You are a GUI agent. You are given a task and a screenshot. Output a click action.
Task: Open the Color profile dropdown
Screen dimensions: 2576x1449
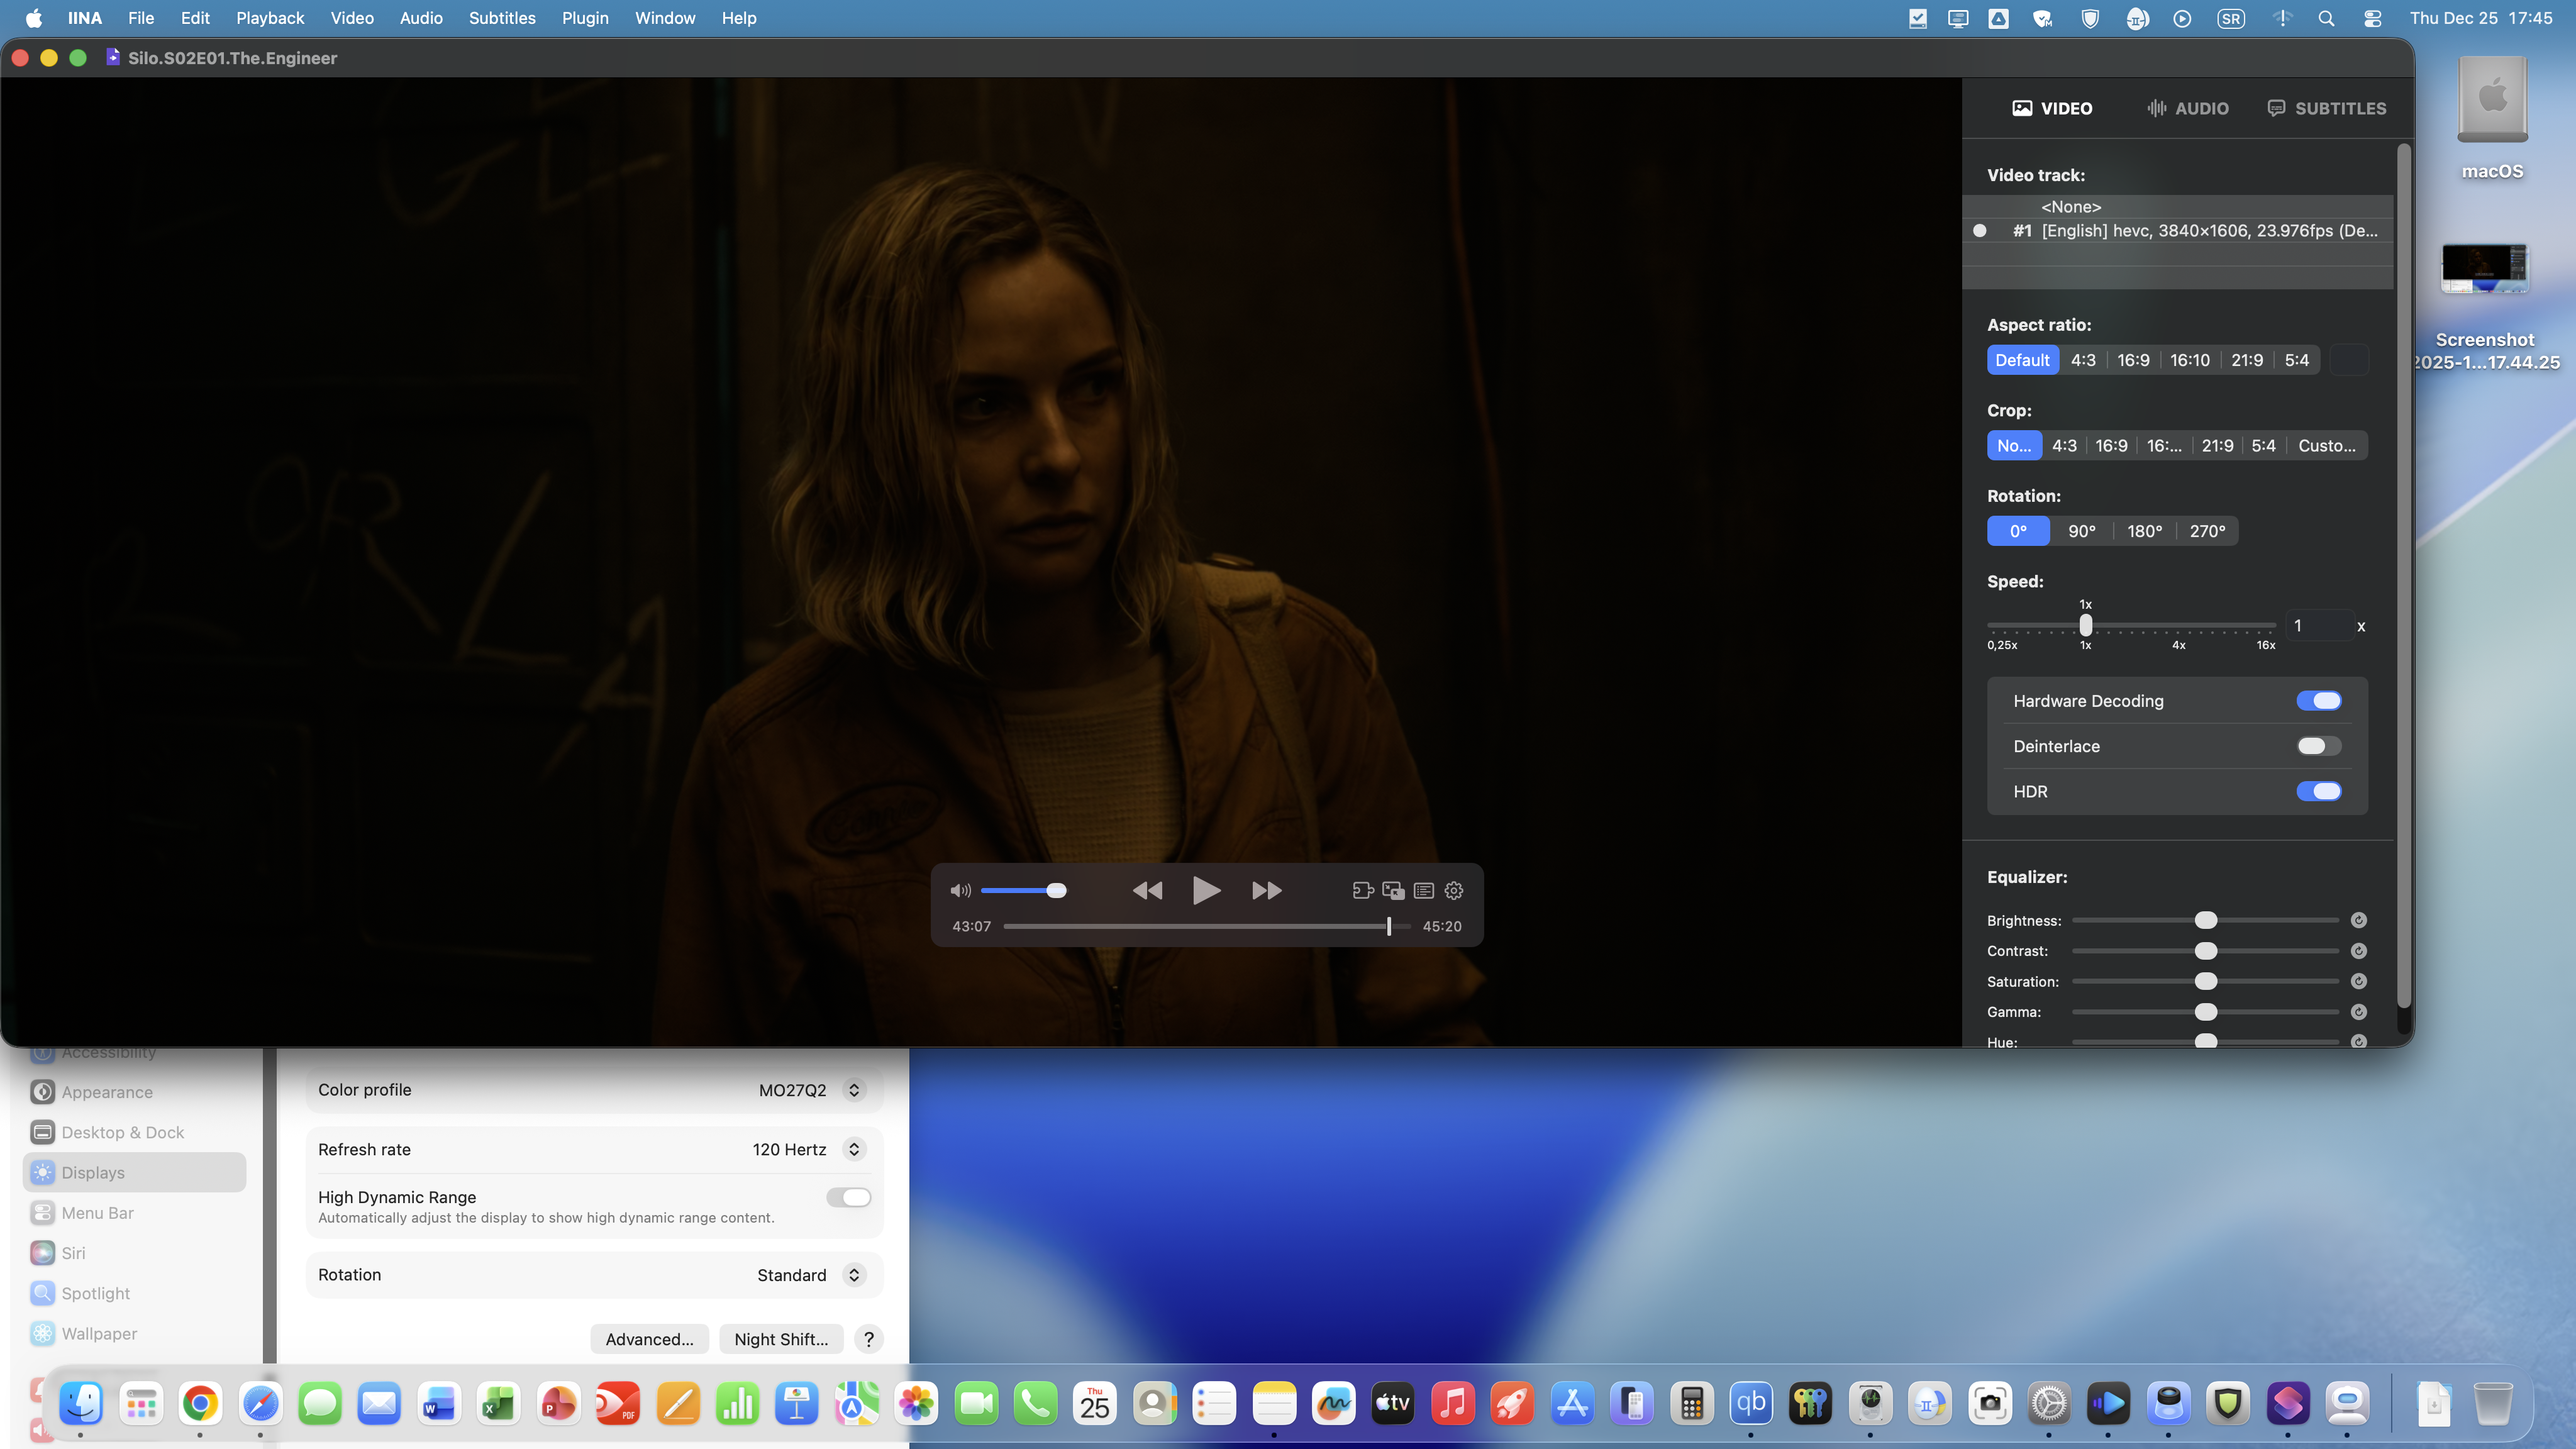[853, 1090]
